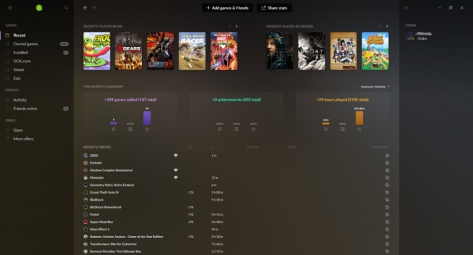This screenshot has width=473, height=255.
Task: Click the comment icon in Shadow Complex row
Action: pos(175,170)
